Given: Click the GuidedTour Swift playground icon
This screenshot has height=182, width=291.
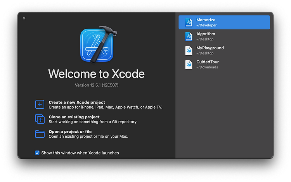Looking at the screenshot, I should pyautogui.click(x=189, y=64).
